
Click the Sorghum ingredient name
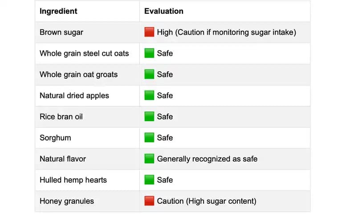55,138
